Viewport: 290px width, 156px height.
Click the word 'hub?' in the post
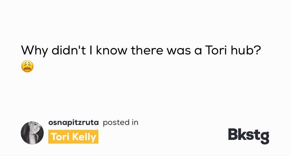(x=246, y=50)
